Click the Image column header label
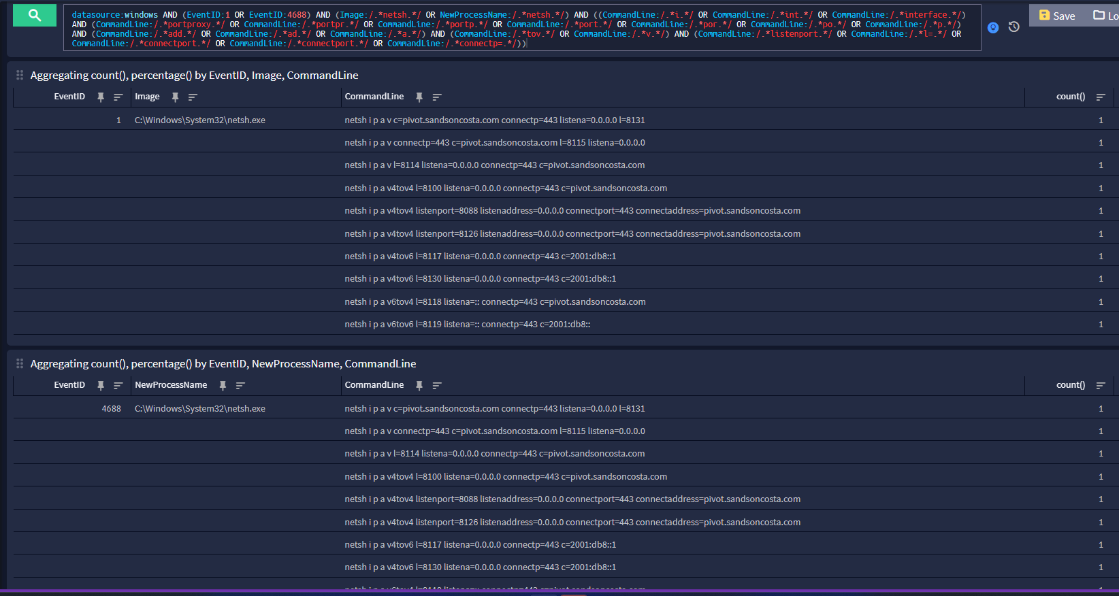1119x596 pixels. 147,97
